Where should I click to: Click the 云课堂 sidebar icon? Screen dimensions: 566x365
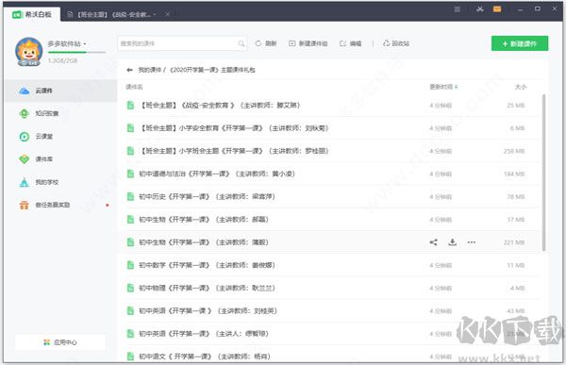click(x=25, y=137)
